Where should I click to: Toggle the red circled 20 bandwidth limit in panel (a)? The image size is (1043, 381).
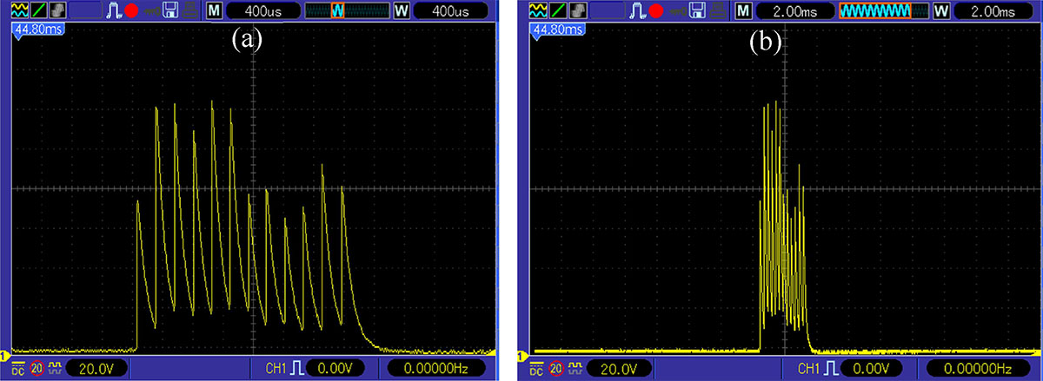[x=37, y=367]
